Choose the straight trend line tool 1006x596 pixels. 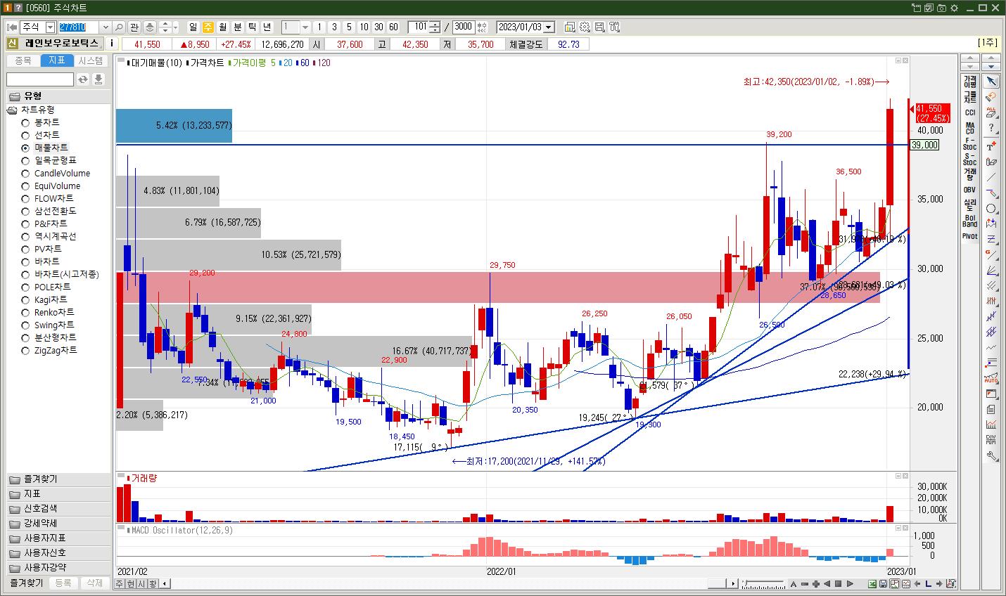[991, 178]
